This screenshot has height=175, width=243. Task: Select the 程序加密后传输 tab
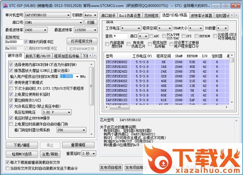(67, 56)
